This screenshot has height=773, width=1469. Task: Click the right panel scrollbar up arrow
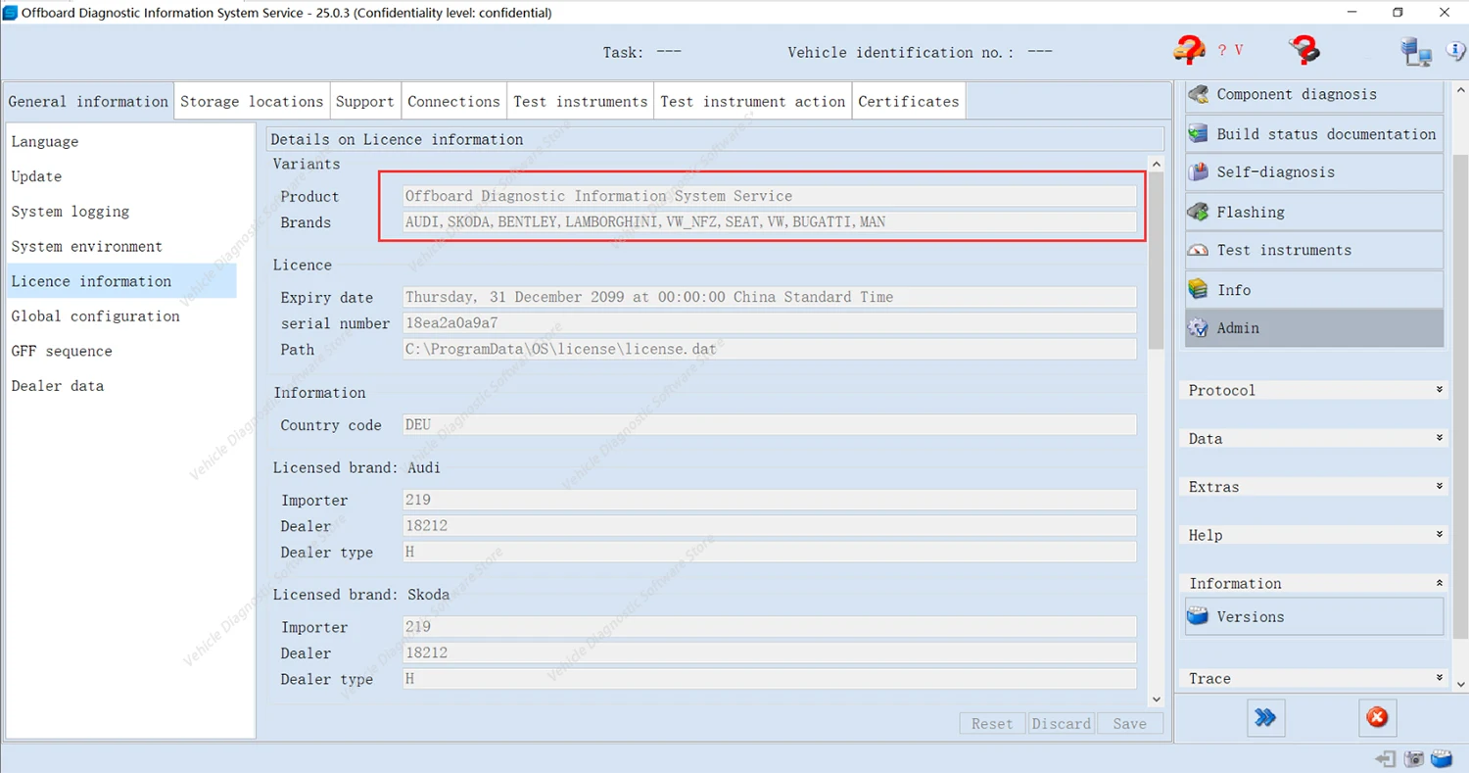click(x=1460, y=91)
